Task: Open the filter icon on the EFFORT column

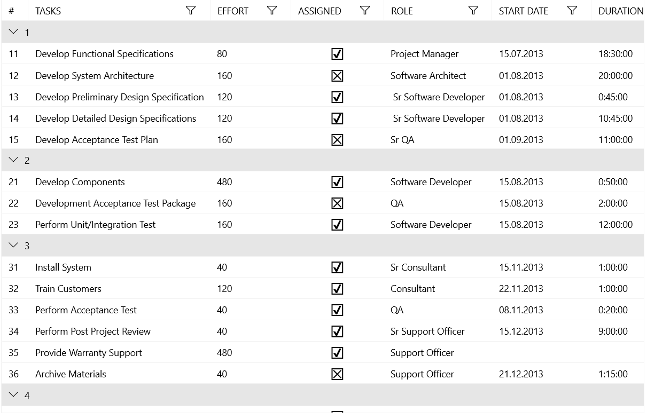Action: [272, 11]
